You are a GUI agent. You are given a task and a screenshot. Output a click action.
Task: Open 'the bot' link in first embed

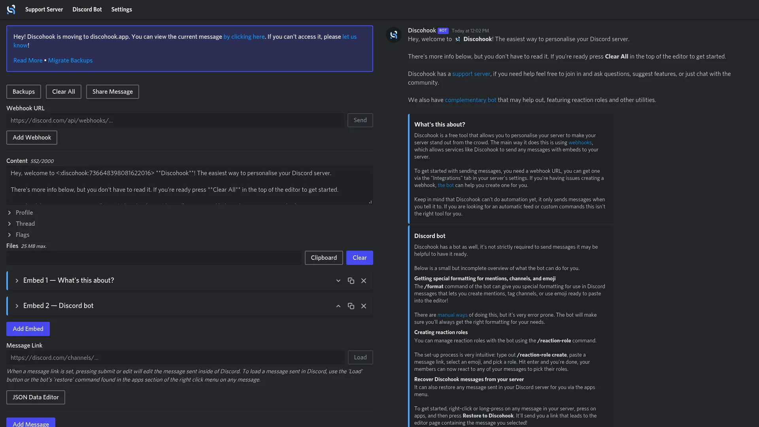(446, 185)
